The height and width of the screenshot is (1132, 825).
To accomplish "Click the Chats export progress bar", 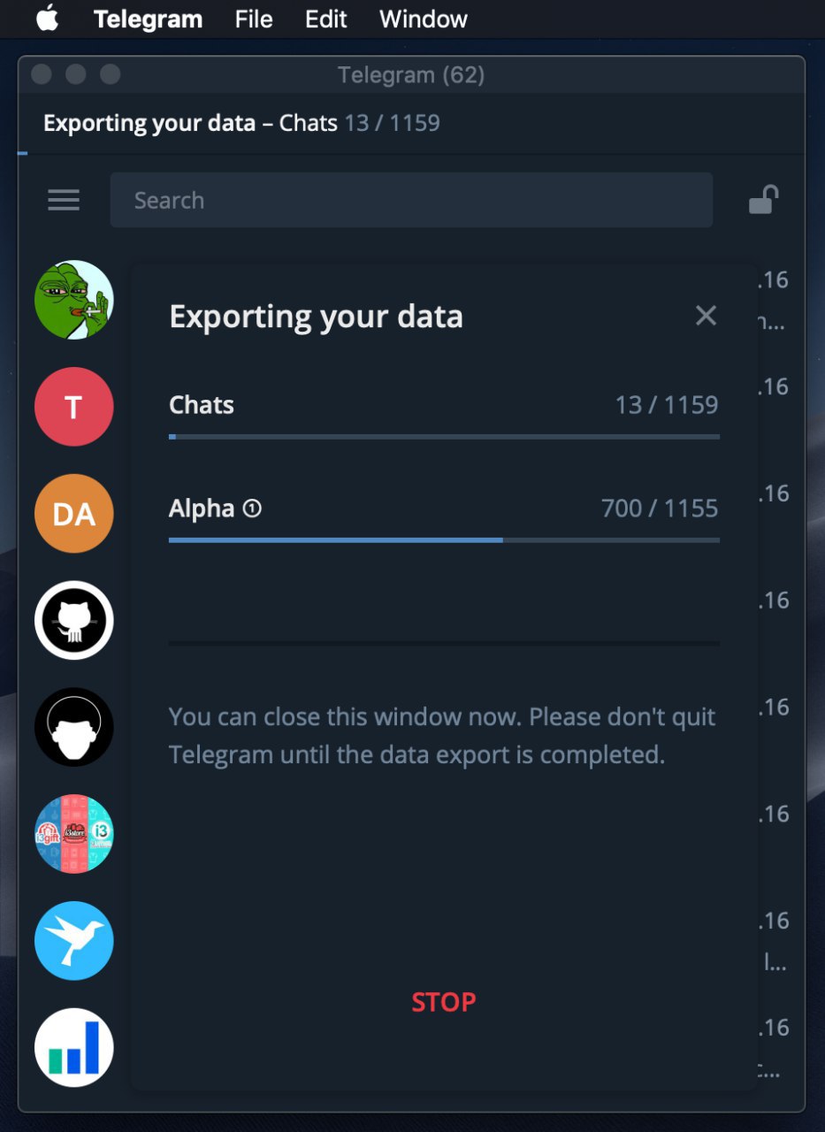I will click(444, 436).
